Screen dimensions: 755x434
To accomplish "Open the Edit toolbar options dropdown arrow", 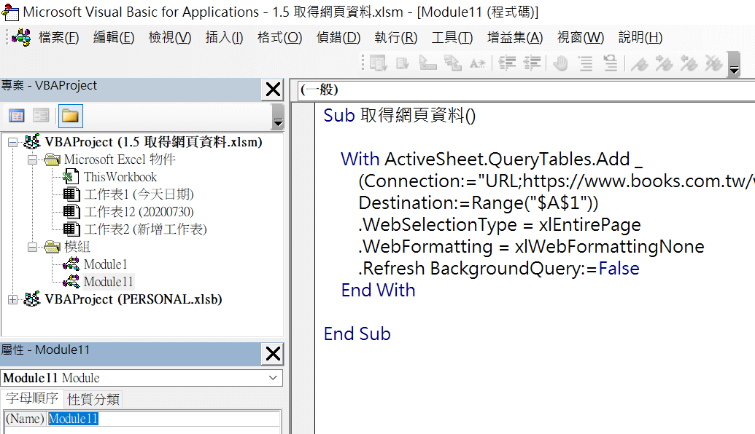I will (734, 64).
